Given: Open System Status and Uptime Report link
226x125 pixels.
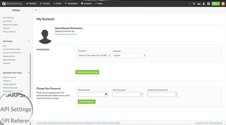Looking at the screenshot, I should tap(108, 123).
